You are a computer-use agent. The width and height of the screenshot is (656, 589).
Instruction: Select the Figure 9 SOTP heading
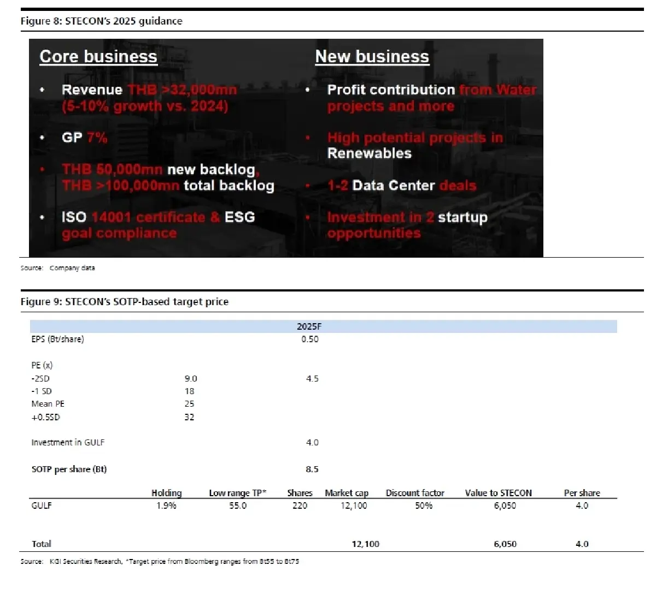(x=124, y=302)
